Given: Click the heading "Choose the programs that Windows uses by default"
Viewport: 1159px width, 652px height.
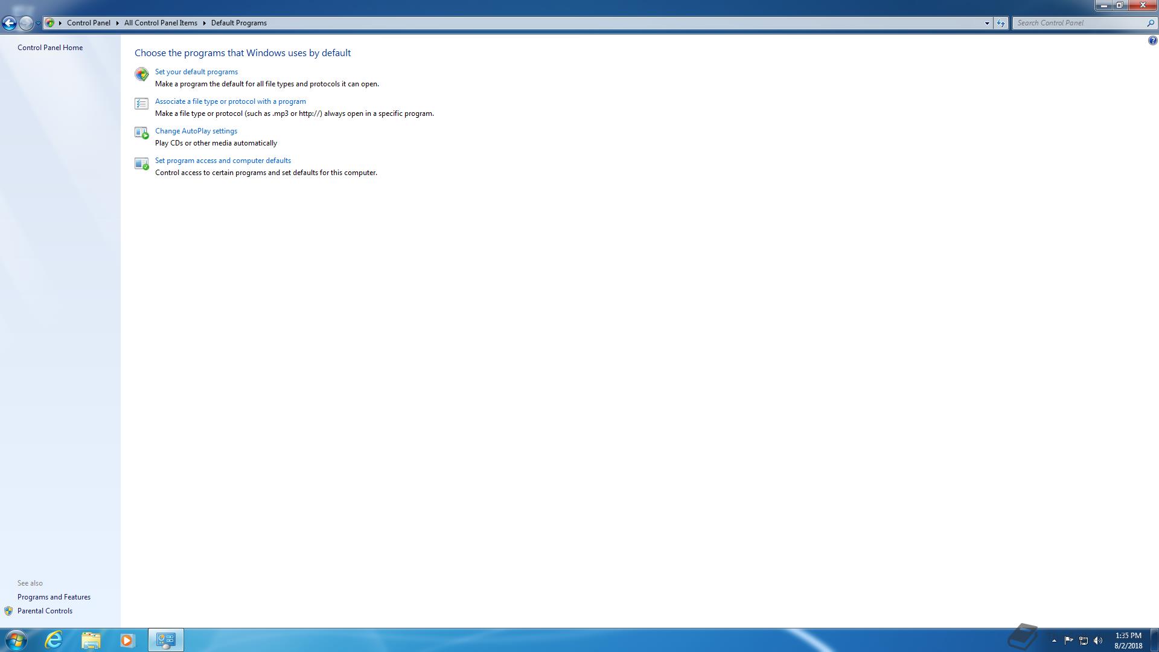Looking at the screenshot, I should (x=243, y=53).
